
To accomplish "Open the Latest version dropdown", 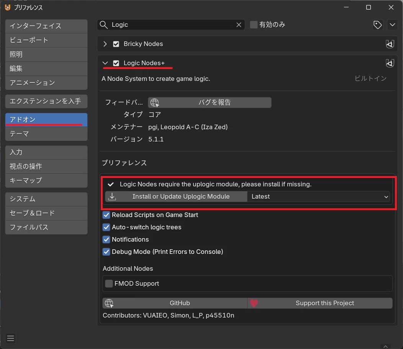I will tap(318, 197).
